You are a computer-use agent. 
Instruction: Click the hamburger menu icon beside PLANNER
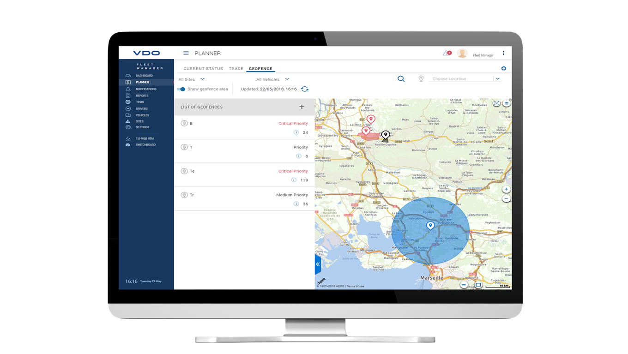point(186,53)
